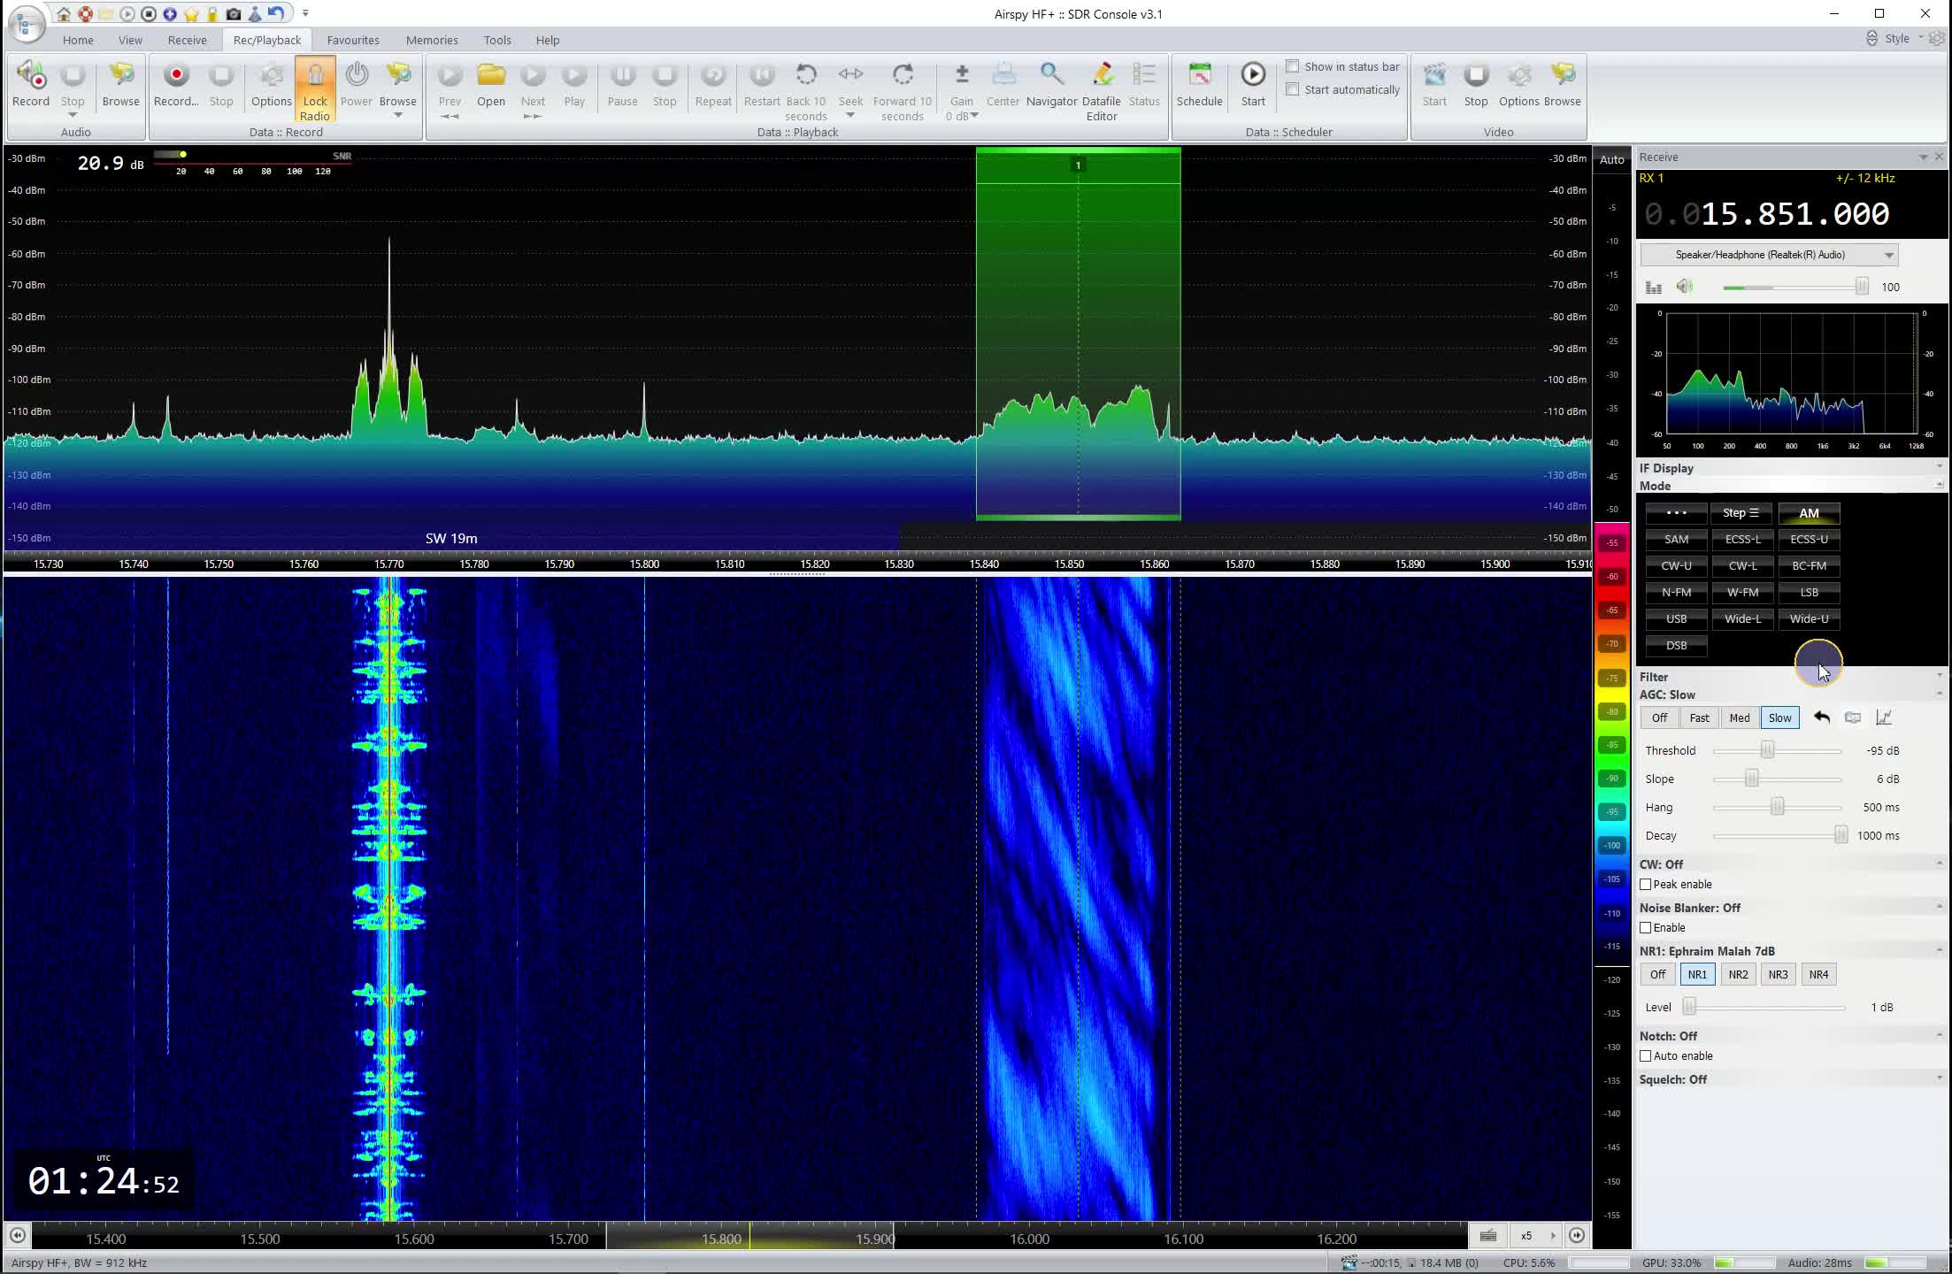1952x1274 pixels.
Task: Open the Tools menu
Action: [x=497, y=40]
